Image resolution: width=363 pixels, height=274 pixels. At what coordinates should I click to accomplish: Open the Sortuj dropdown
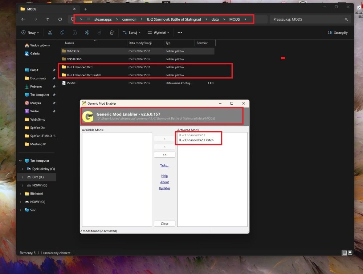pyautogui.click(x=132, y=33)
